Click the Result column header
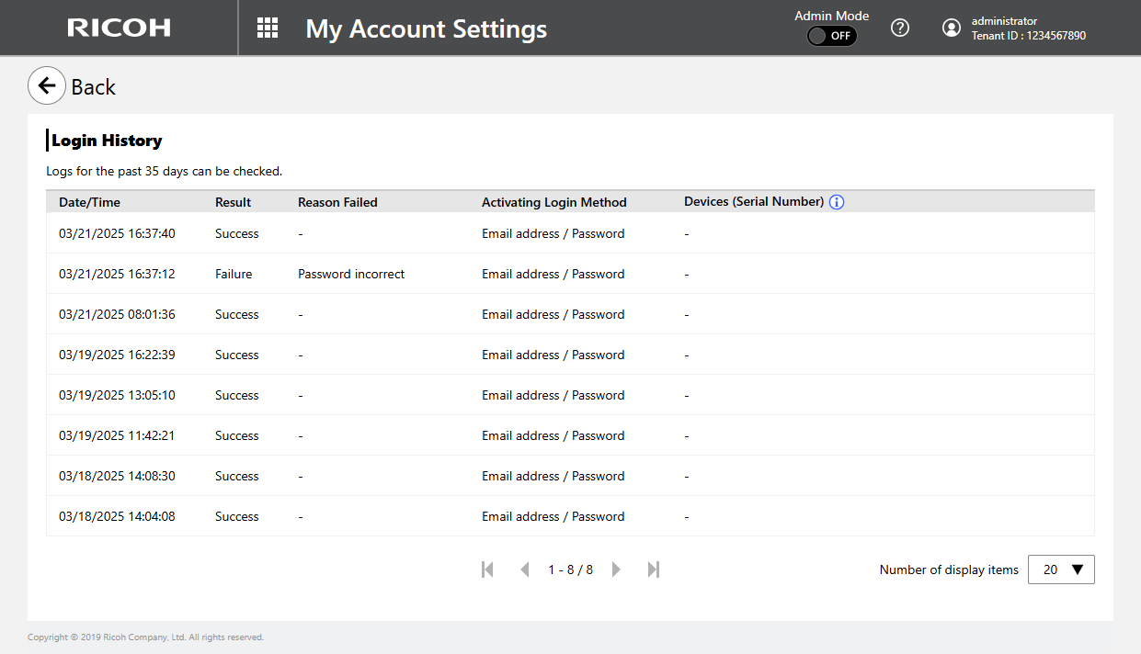Image resolution: width=1141 pixels, height=654 pixels. [233, 202]
